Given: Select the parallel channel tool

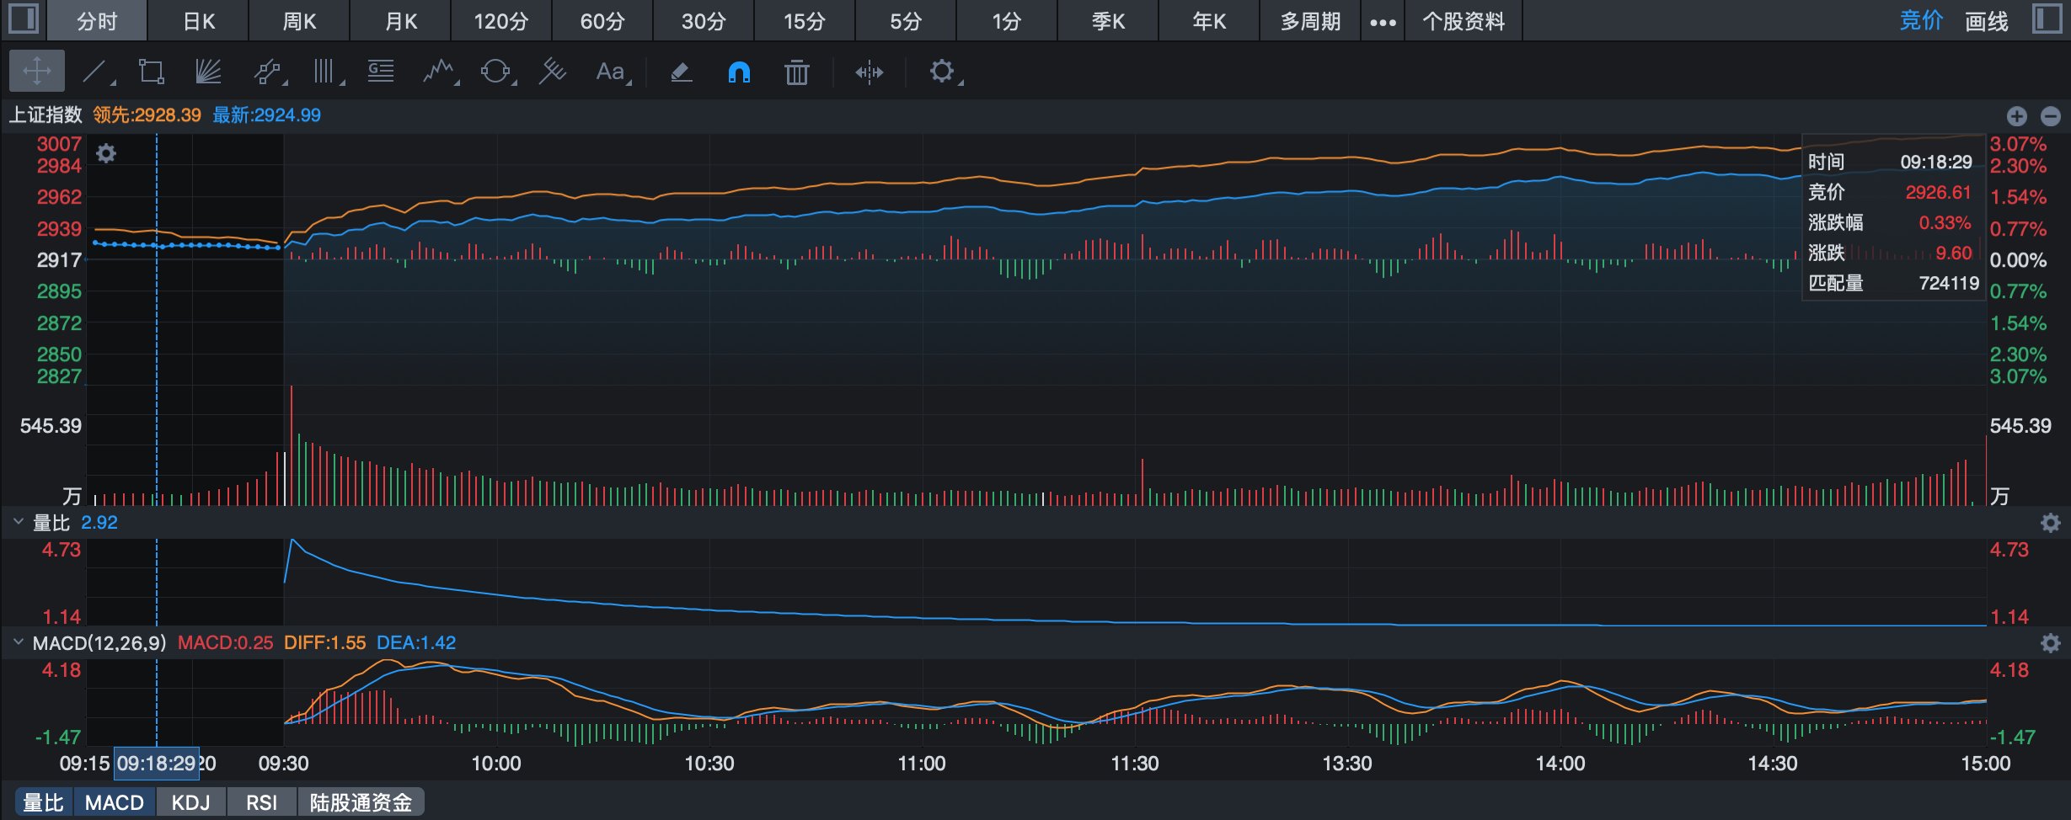Looking at the screenshot, I should [x=266, y=72].
